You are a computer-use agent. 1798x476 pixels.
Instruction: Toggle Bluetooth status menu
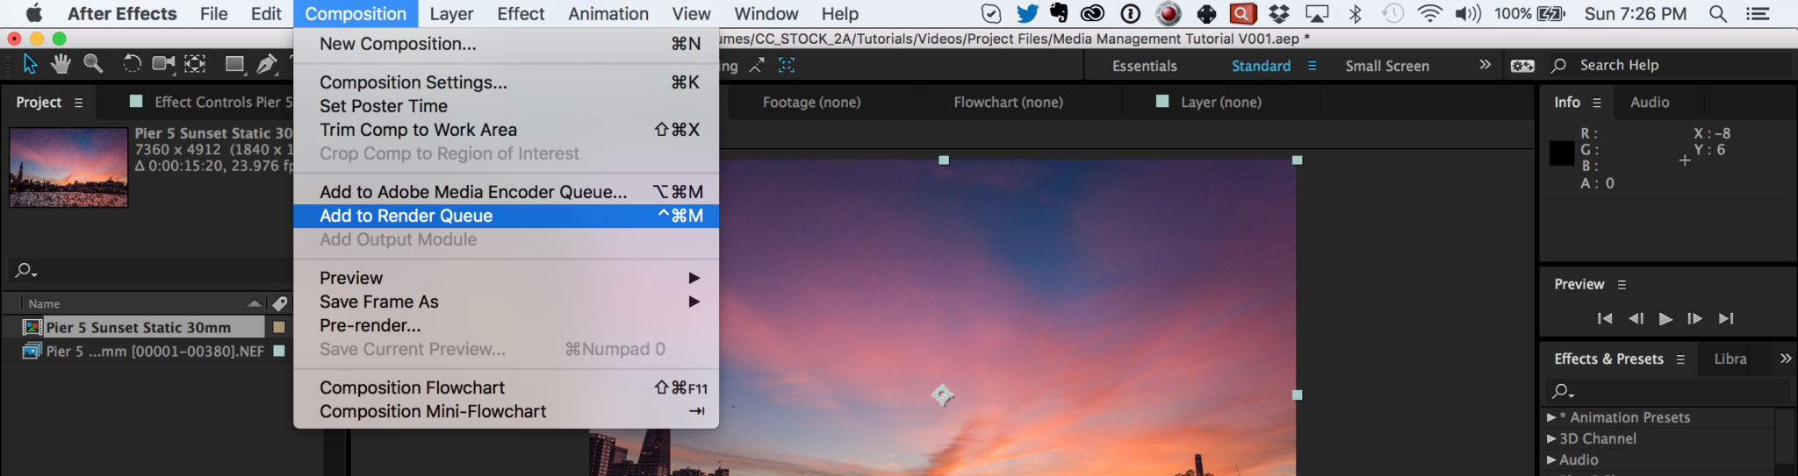(1356, 13)
